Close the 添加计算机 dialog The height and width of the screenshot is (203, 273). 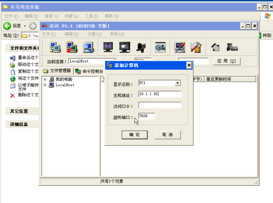[x=189, y=65]
